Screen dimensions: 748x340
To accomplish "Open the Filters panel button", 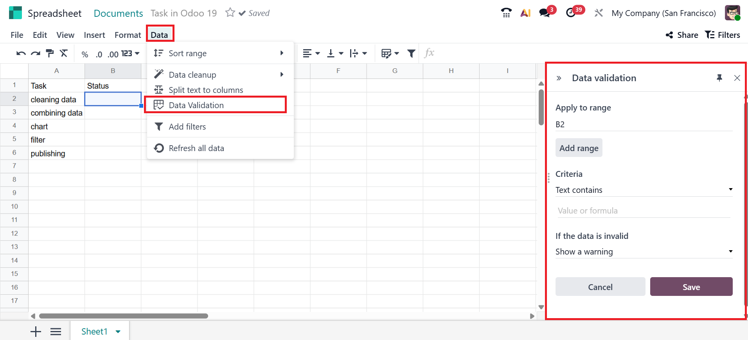I will pyautogui.click(x=723, y=35).
